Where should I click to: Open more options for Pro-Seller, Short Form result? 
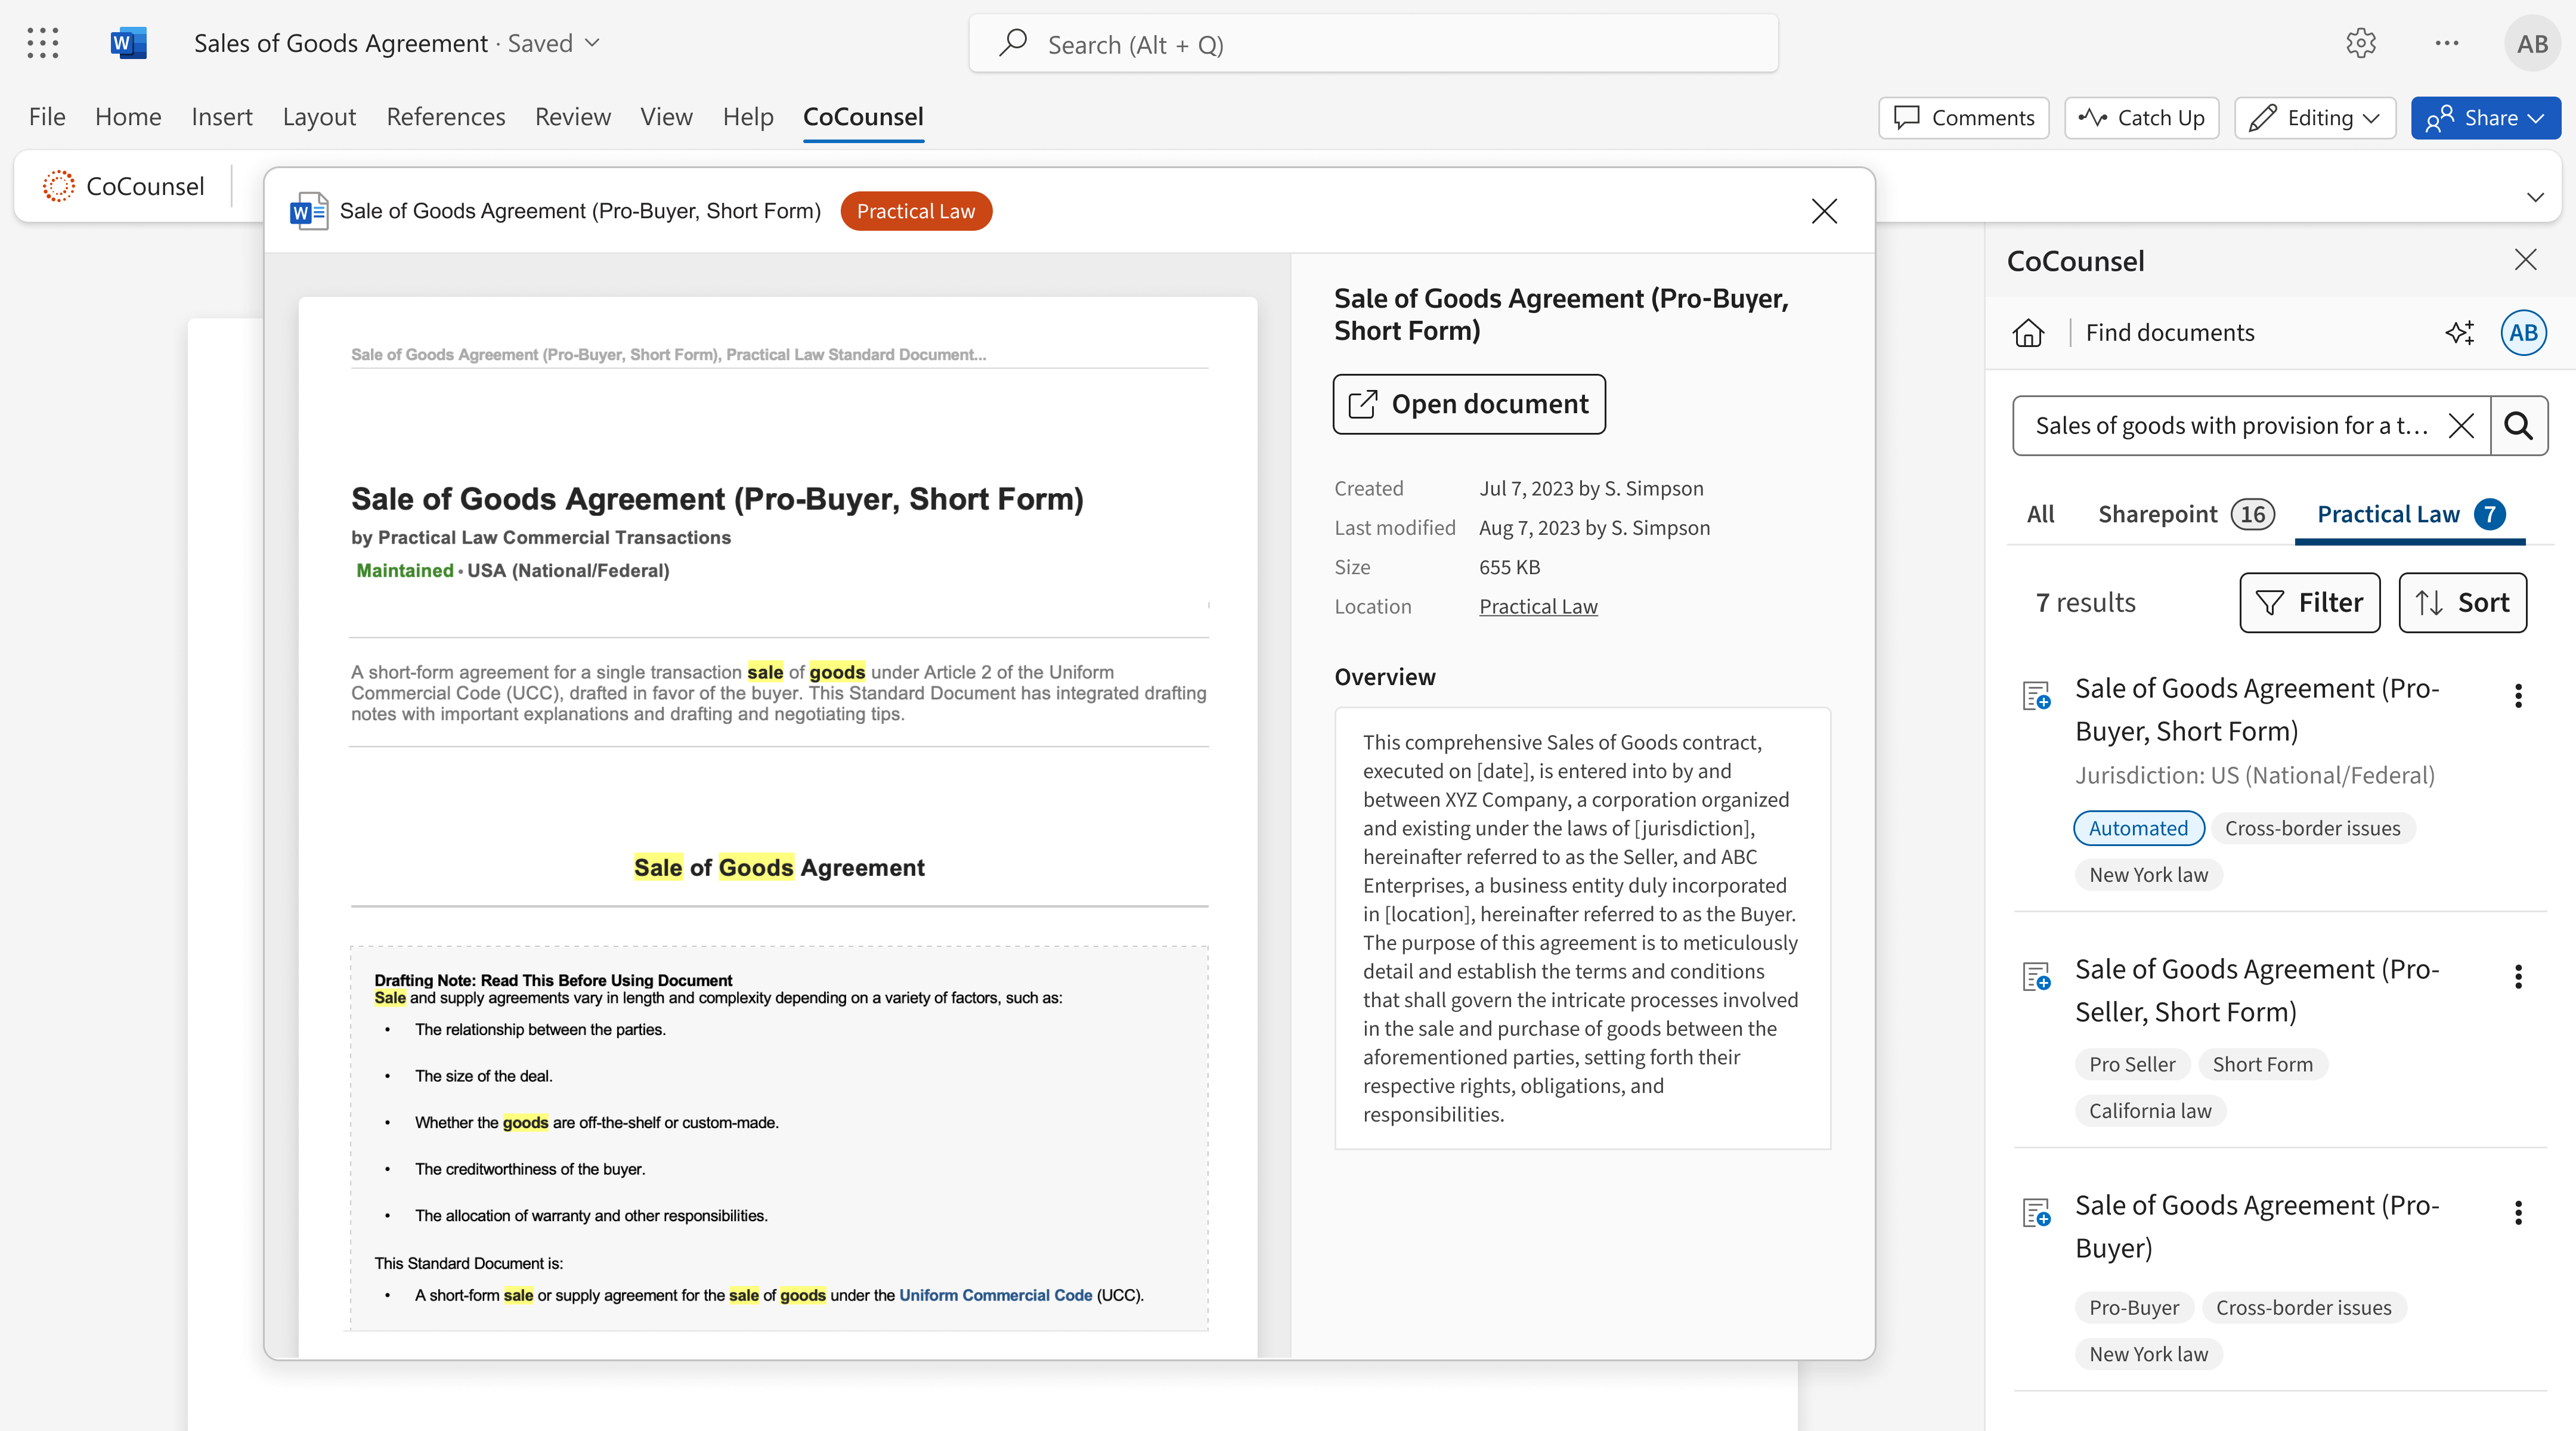click(2518, 977)
